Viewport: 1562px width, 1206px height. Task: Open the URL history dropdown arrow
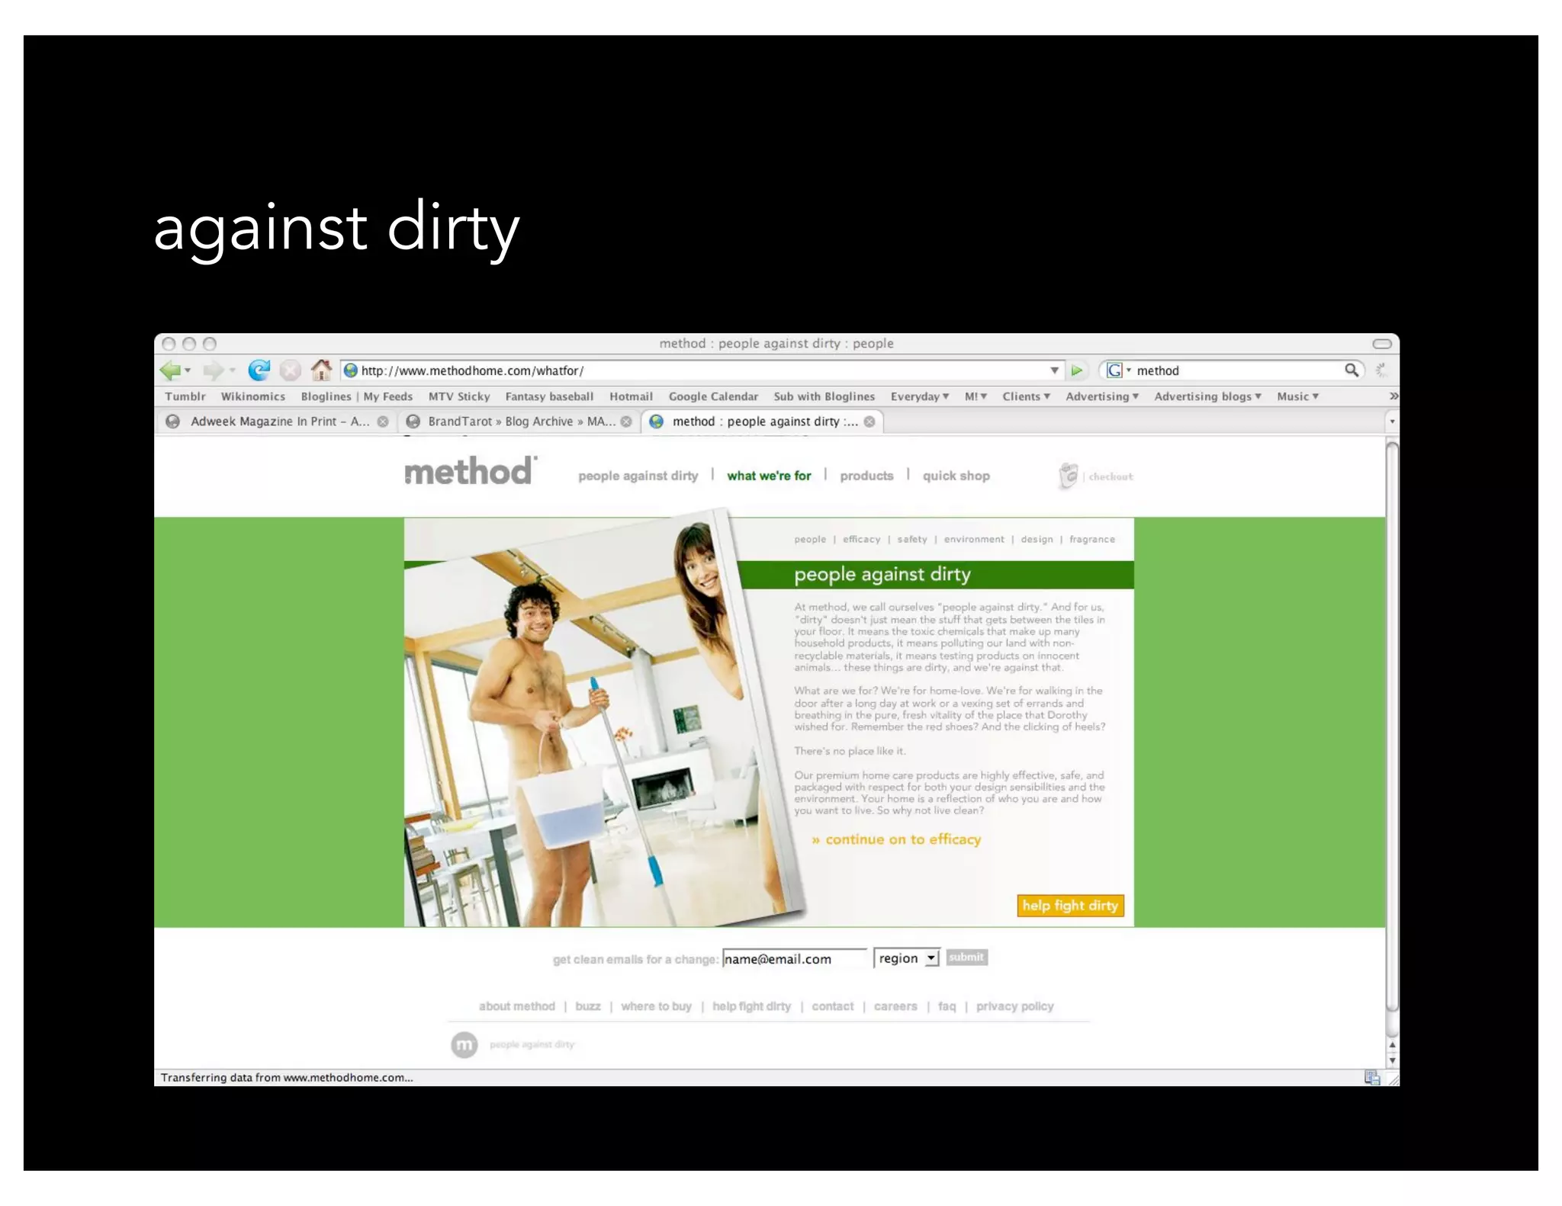(x=1054, y=370)
